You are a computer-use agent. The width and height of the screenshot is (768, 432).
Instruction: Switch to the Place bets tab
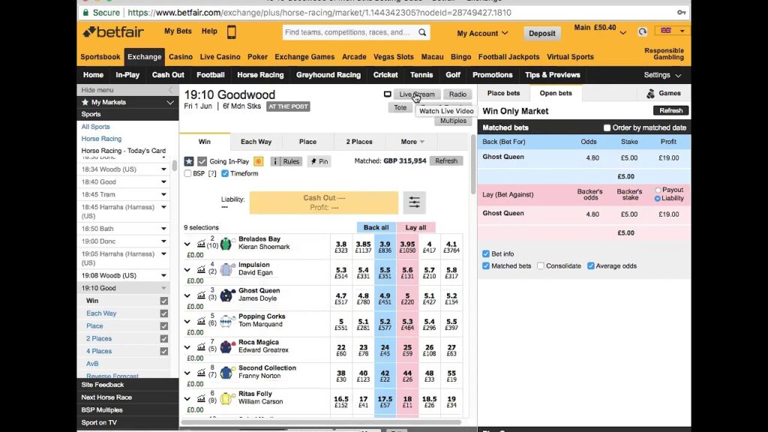pyautogui.click(x=503, y=93)
